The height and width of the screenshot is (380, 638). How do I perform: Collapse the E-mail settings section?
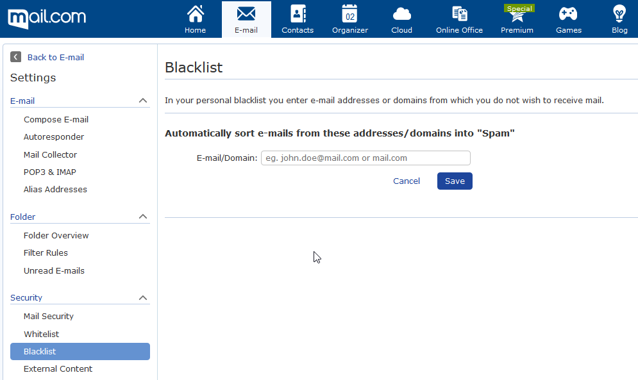(143, 101)
